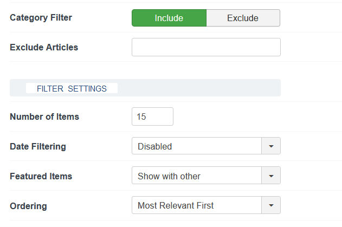Select the Include category filter option
This screenshot has height=227, width=342.
[x=169, y=18]
